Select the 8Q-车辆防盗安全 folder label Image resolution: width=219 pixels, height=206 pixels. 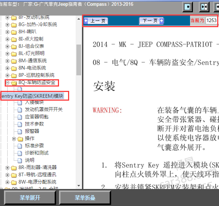pyautogui.click(x=37, y=83)
